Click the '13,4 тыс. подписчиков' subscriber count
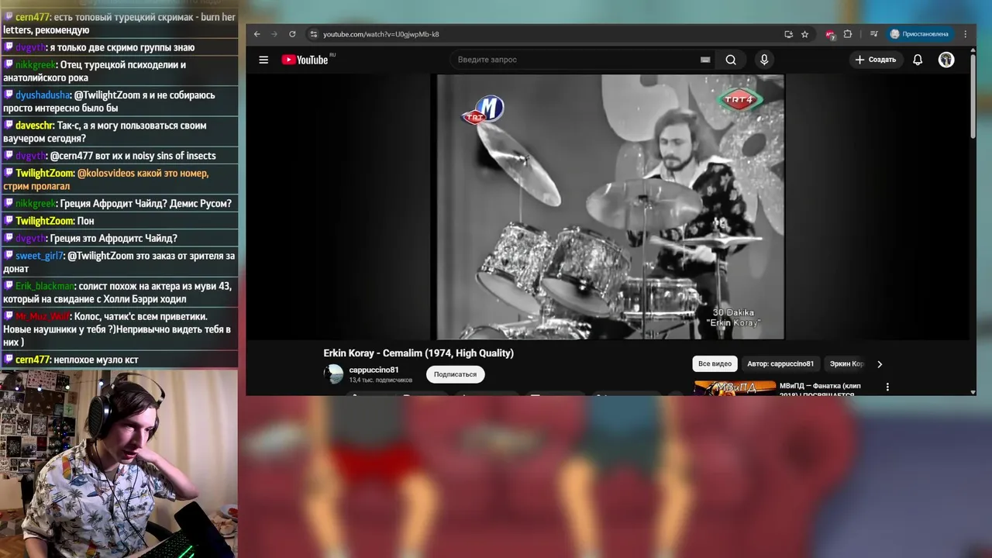Viewport: 992px width, 558px height. pyautogui.click(x=381, y=381)
